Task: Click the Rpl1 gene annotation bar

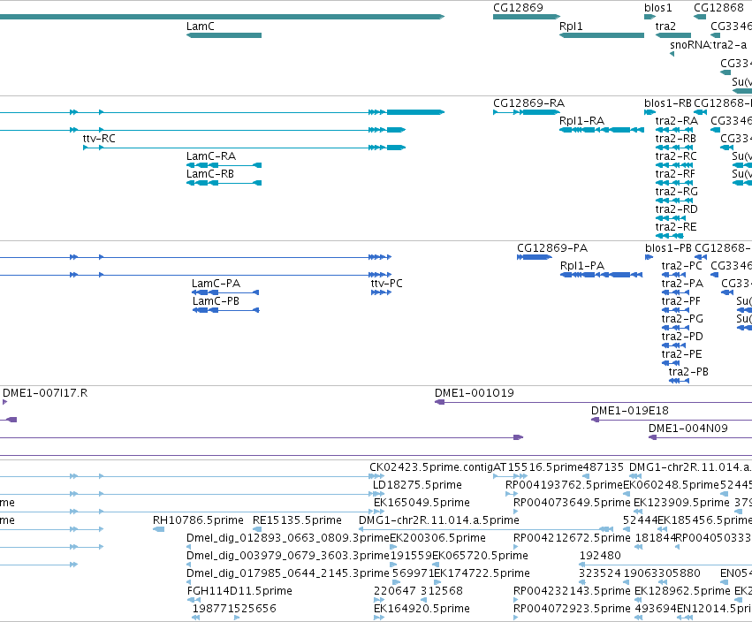Action: (602, 35)
